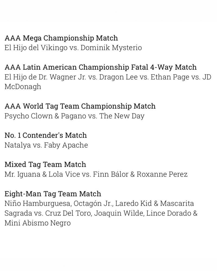Screen dimensions: 217x271
Task: Click the El Hijo de Dr. Wagner Jr. line
Action: click(104, 77)
